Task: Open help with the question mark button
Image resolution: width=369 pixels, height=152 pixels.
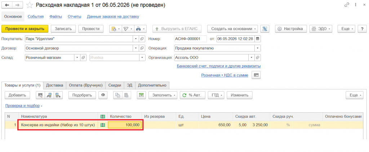Action: tap(362, 29)
